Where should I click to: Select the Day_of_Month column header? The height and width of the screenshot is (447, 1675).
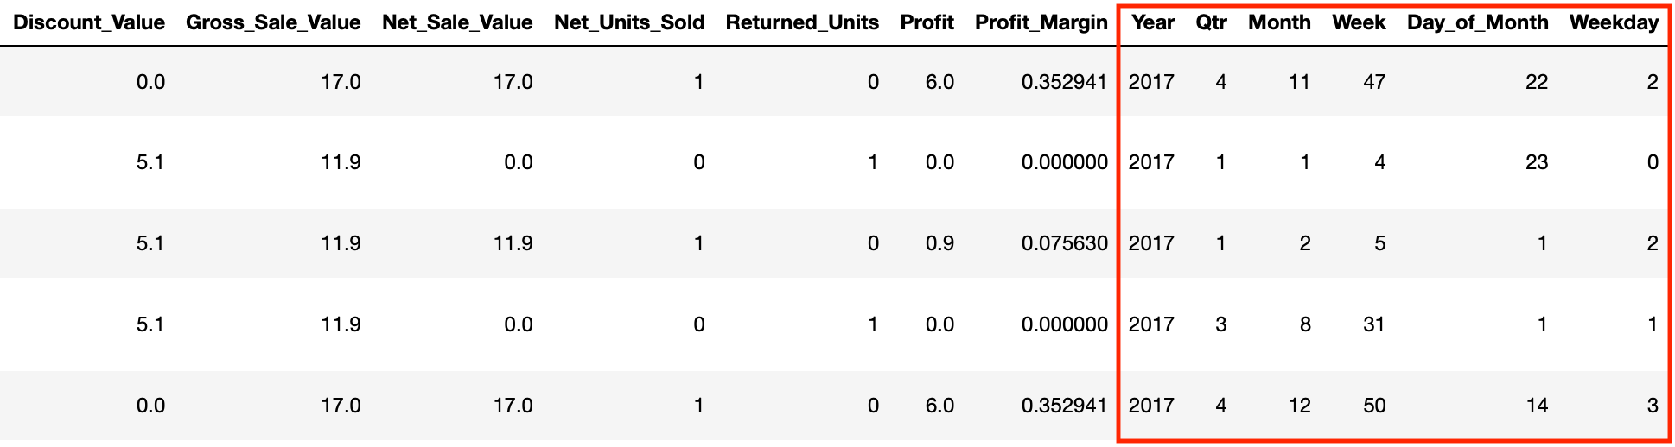[1477, 22]
